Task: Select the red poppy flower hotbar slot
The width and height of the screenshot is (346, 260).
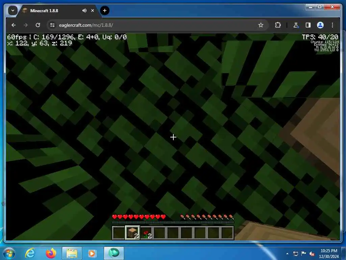Action: tap(146, 233)
